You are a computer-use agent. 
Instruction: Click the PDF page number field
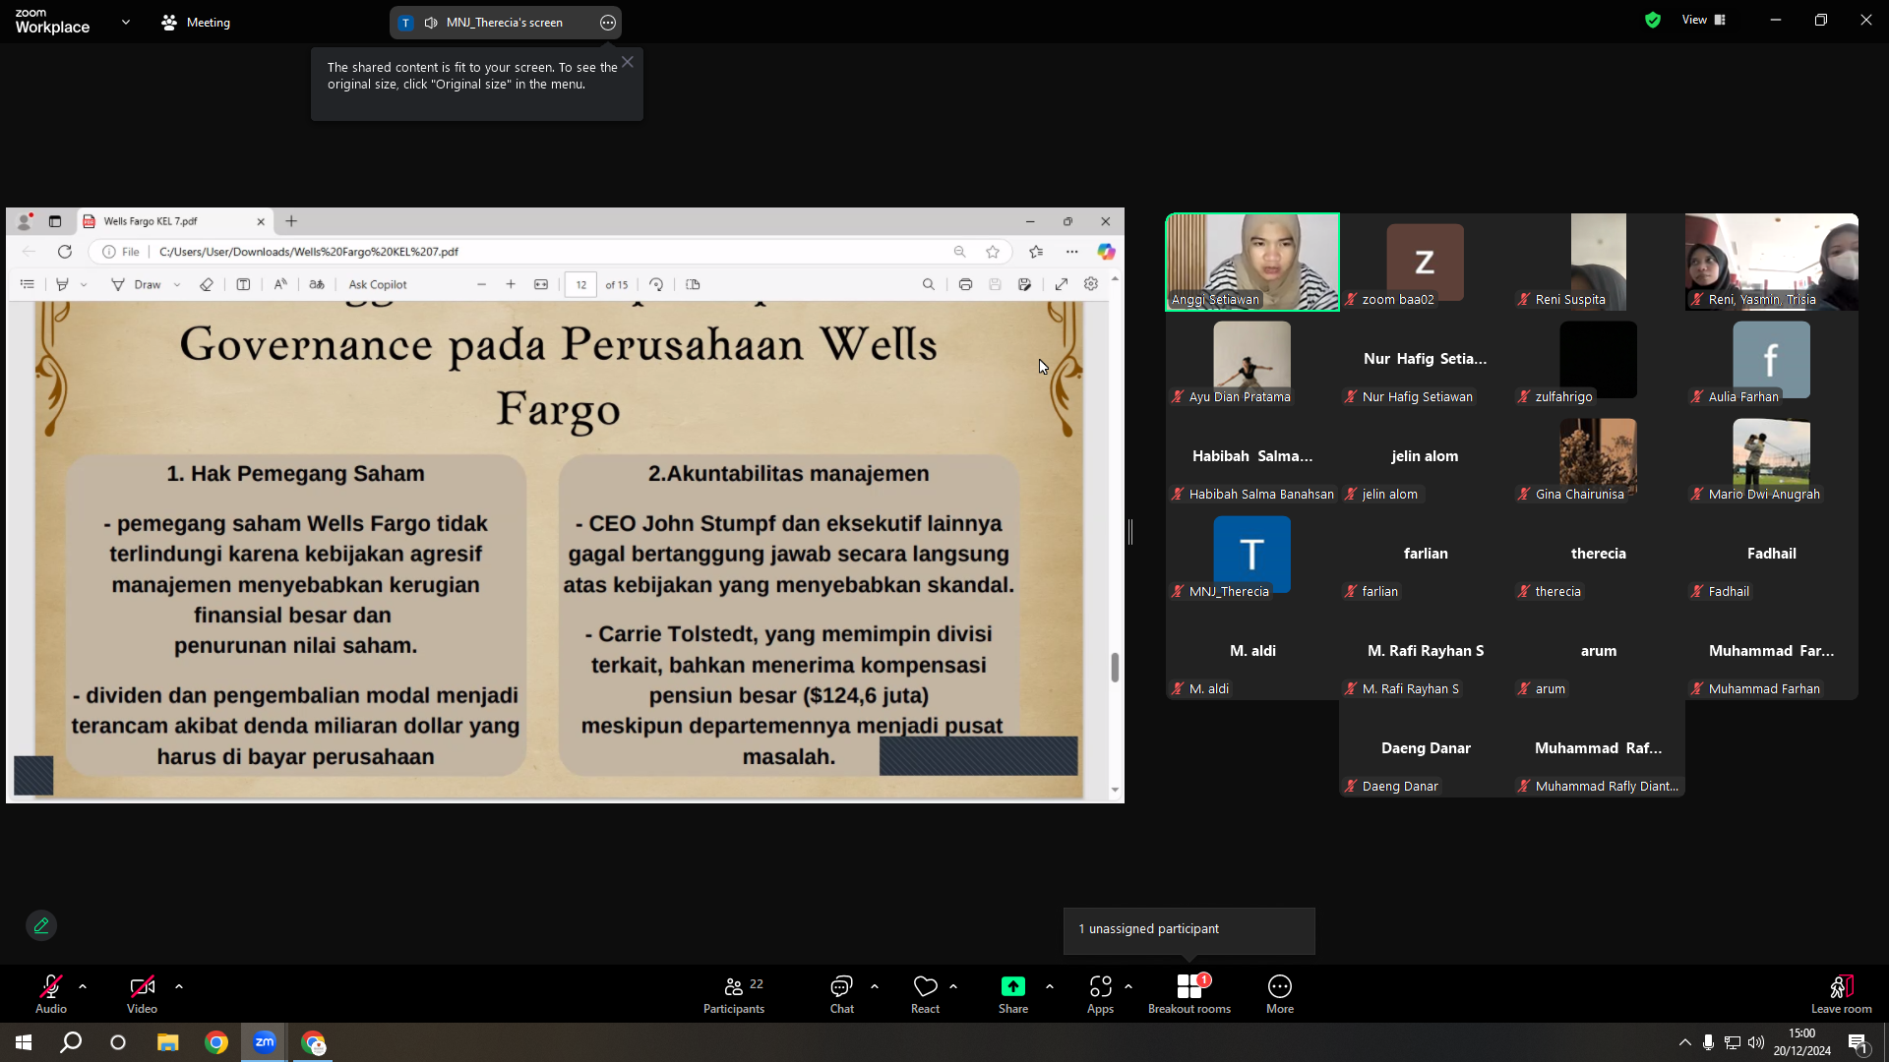580,284
